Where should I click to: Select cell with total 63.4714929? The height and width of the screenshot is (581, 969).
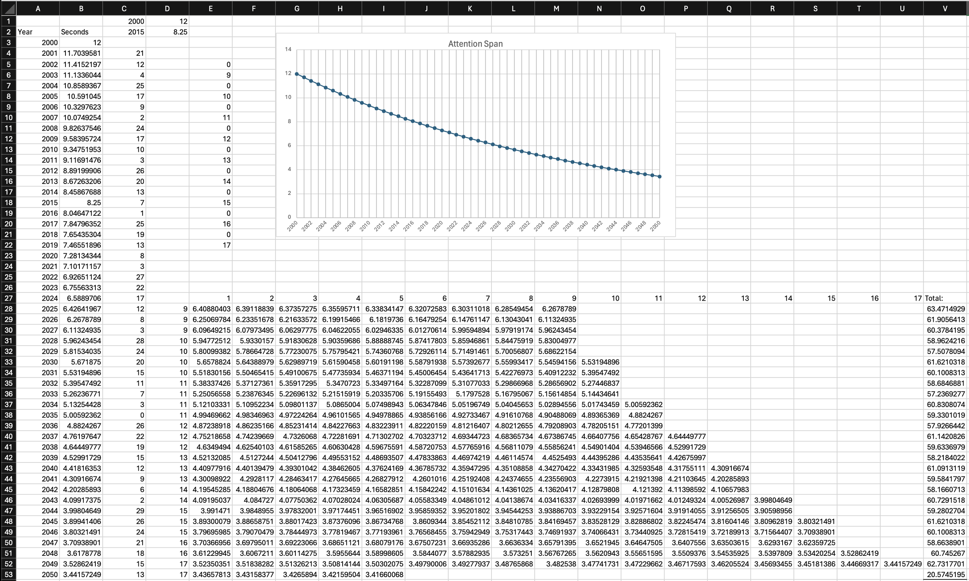tap(945, 309)
